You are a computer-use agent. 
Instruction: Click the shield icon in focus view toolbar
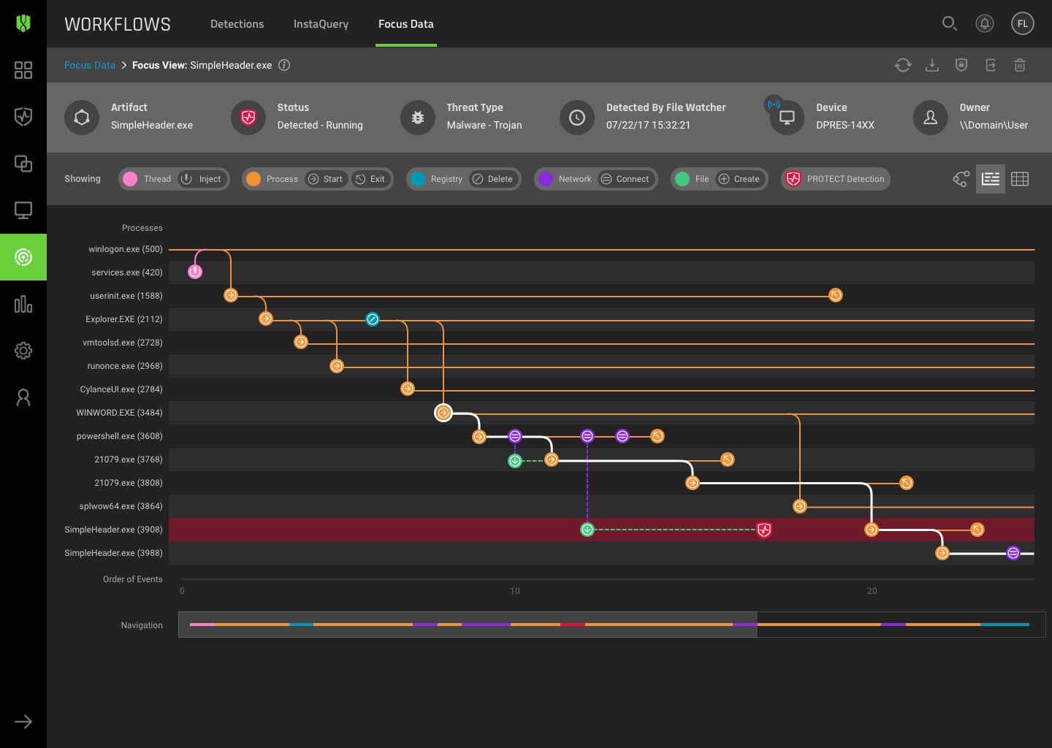coord(961,65)
